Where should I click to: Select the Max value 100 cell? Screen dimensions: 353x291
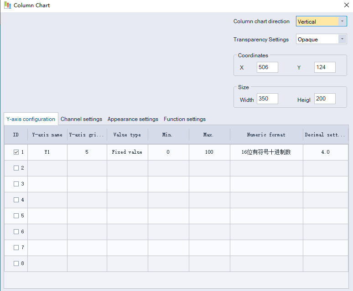(209, 152)
